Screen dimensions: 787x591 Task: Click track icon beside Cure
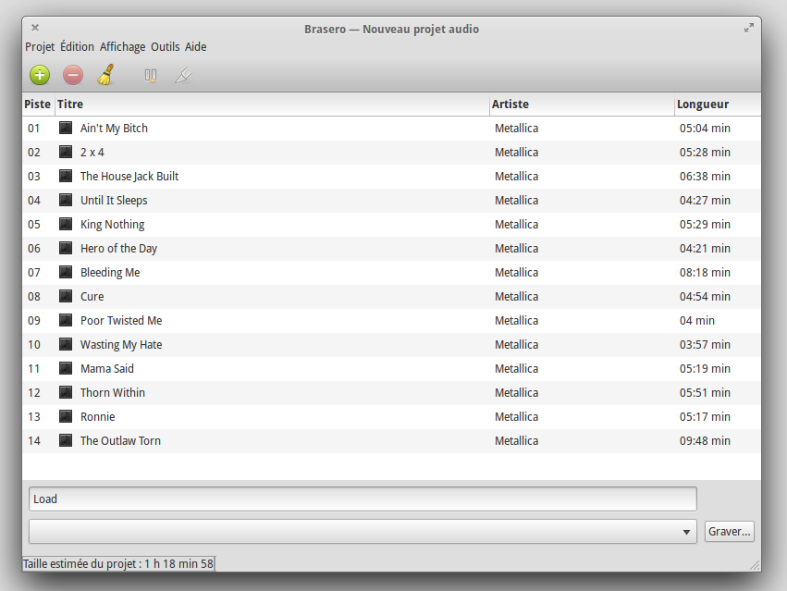click(66, 296)
